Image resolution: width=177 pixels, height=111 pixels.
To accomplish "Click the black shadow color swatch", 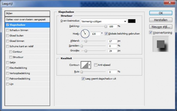I will (x=132, y=21).
